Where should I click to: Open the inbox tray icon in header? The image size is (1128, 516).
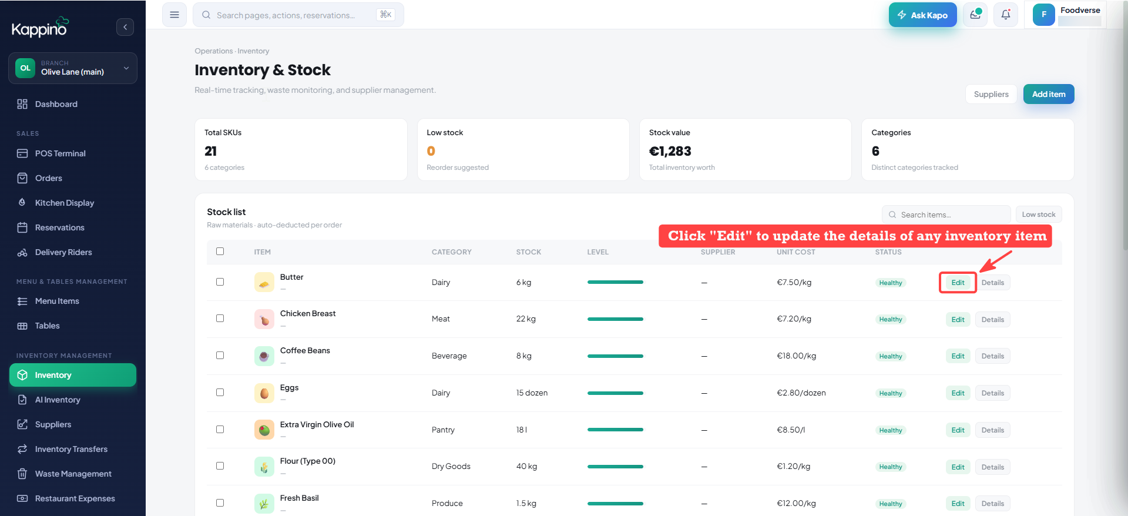pos(975,15)
